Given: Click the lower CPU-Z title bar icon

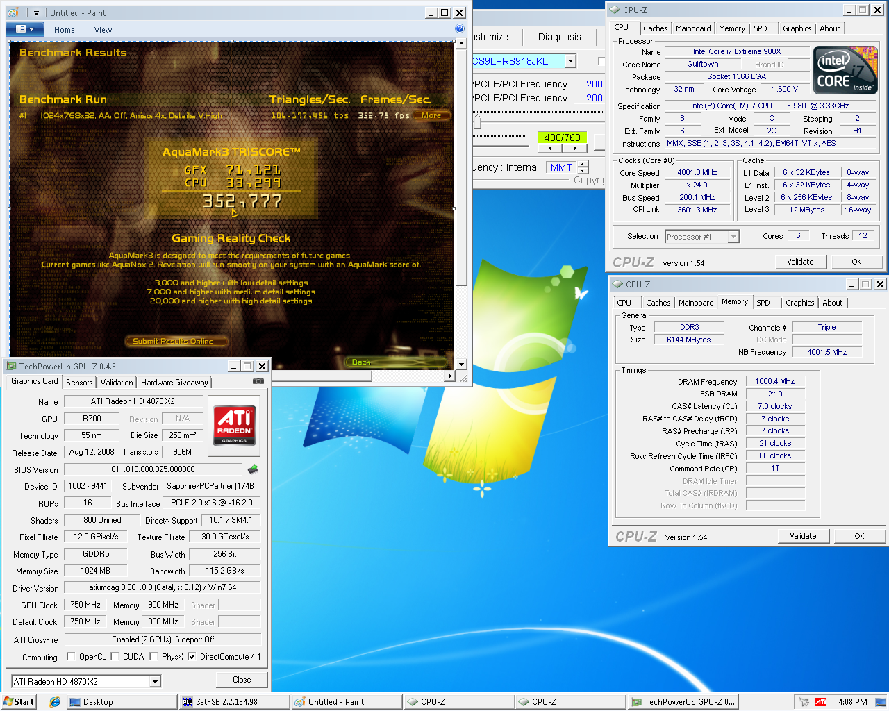Looking at the screenshot, I should (x=617, y=284).
